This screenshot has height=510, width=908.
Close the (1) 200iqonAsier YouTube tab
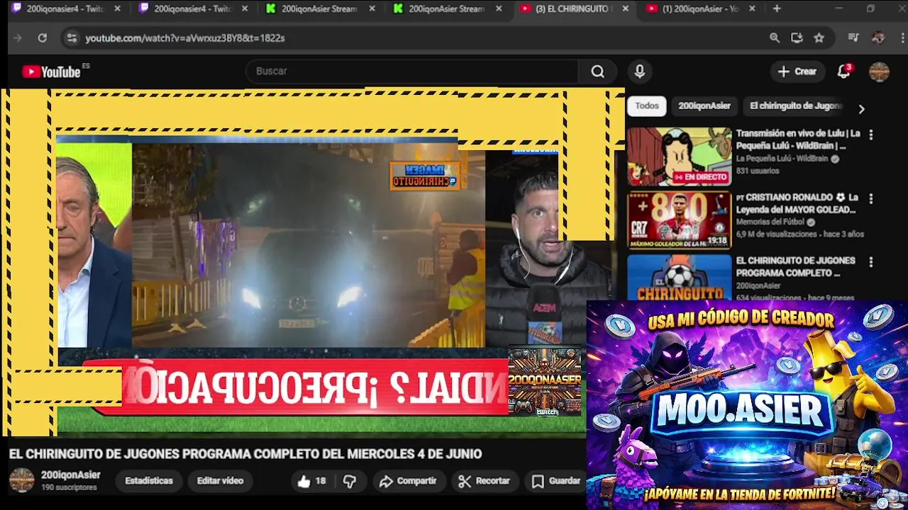click(752, 8)
